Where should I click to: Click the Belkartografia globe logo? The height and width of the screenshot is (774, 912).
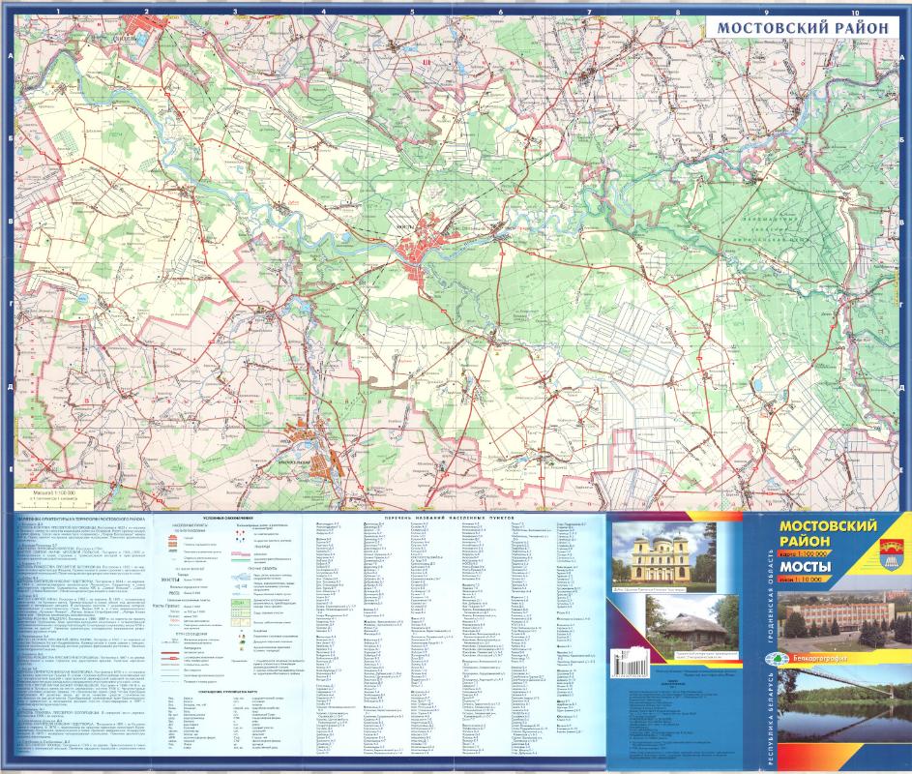click(775, 658)
